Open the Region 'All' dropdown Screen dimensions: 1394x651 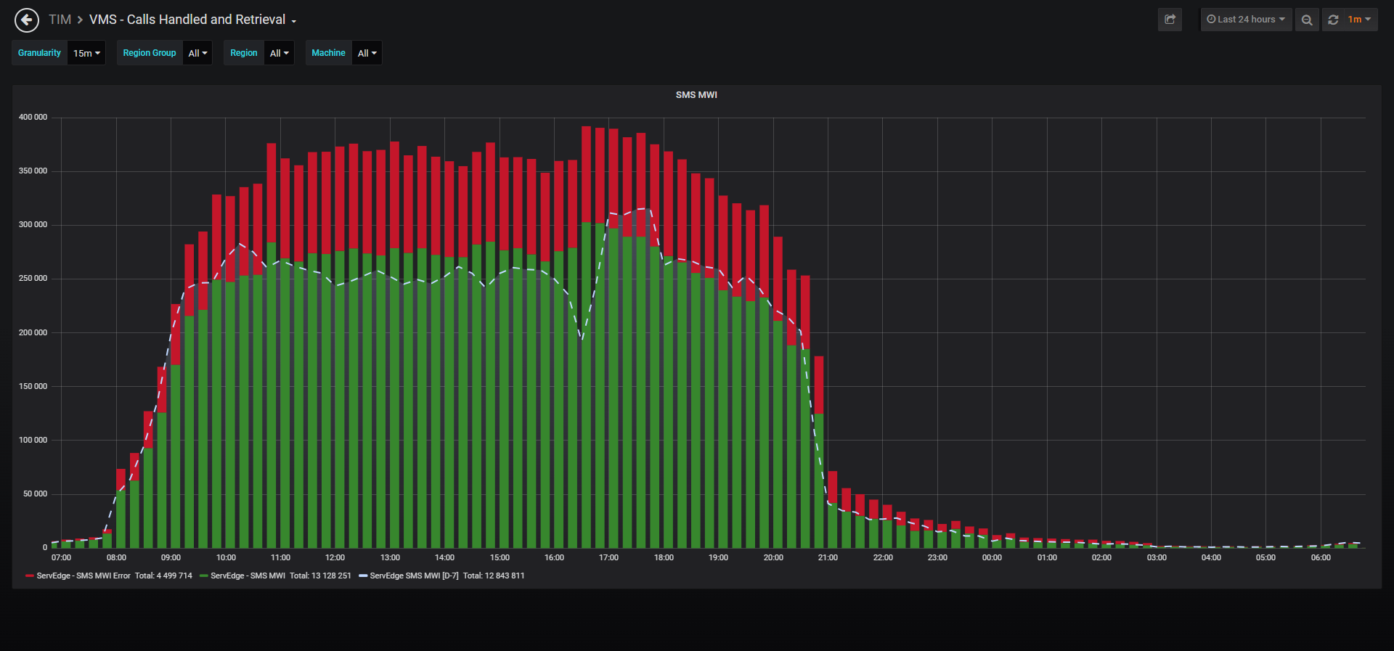coord(279,53)
